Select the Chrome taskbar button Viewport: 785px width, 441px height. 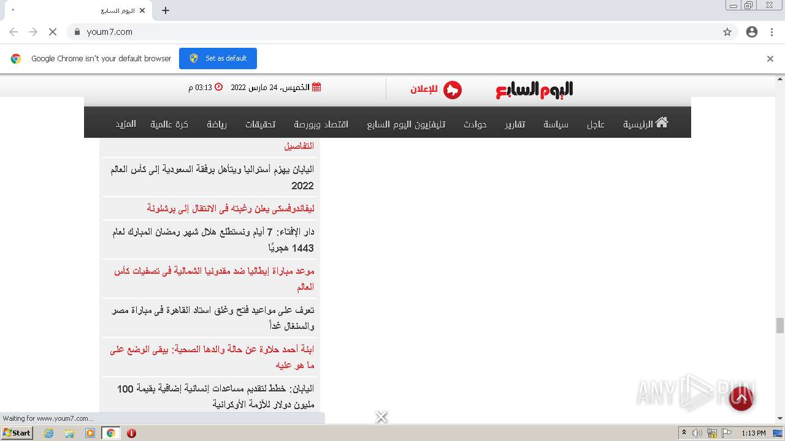pos(110,433)
